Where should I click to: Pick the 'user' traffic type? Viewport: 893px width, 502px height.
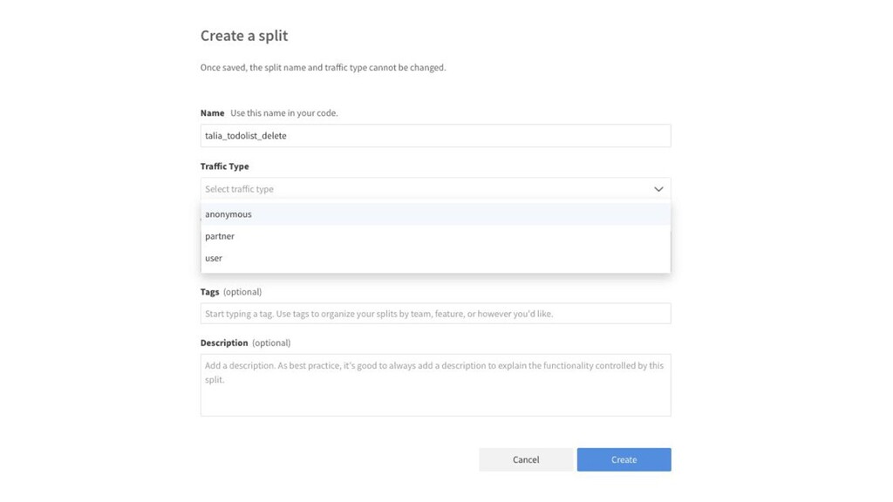click(x=214, y=258)
